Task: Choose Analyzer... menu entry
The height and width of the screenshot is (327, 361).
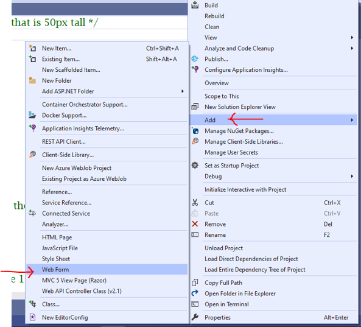Action: click(107, 224)
